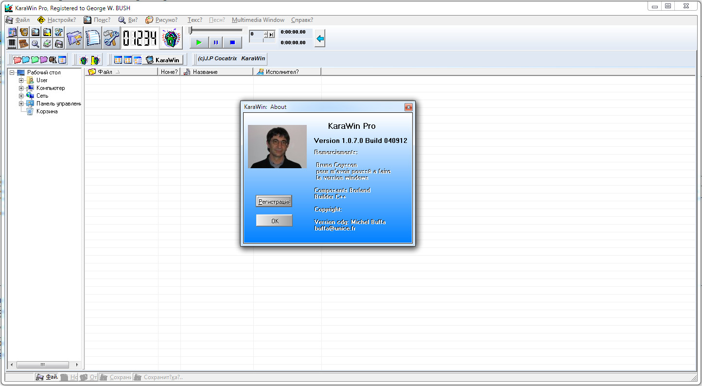Click the pink folder icon in second toolbar

17,60
